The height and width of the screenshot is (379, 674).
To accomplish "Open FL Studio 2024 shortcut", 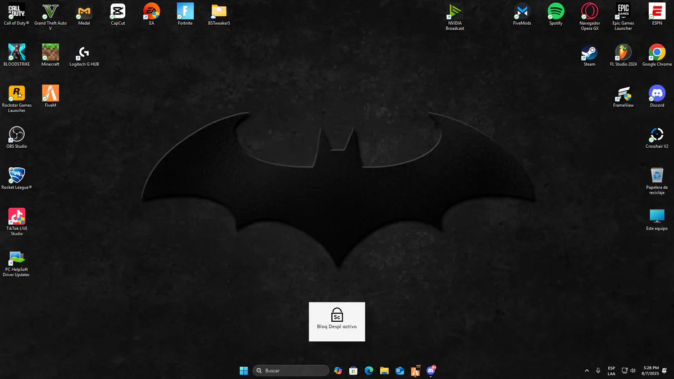I will pyautogui.click(x=623, y=55).
